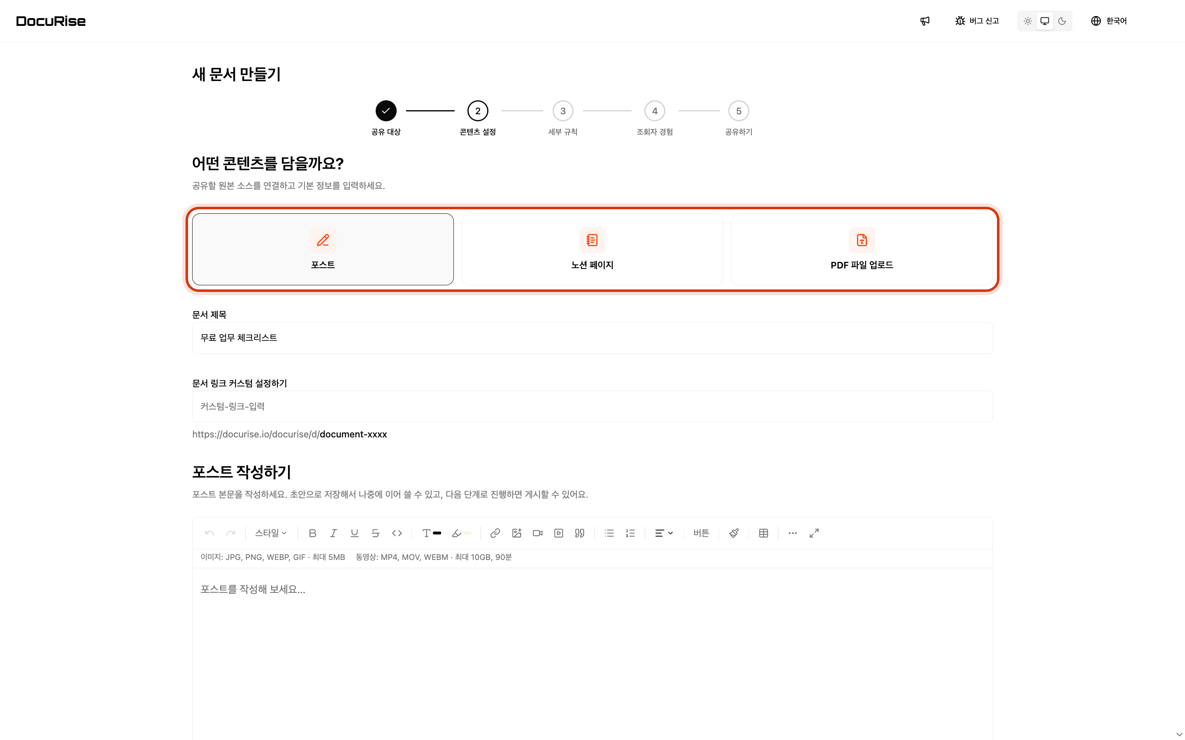Insert an image with the image icon
Image resolution: width=1185 pixels, height=740 pixels.
(x=517, y=533)
